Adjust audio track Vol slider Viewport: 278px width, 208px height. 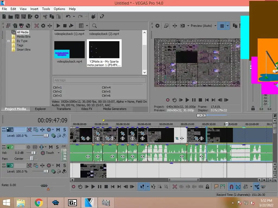pyautogui.click(x=33, y=153)
